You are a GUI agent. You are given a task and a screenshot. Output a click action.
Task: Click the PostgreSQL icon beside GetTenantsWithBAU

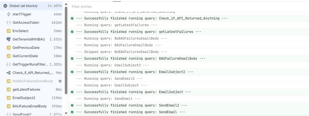pos(8,39)
